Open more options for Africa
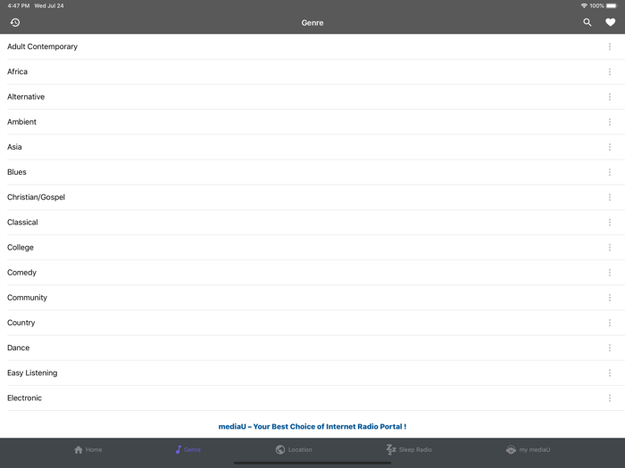Viewport: 625px width, 468px height. click(610, 71)
